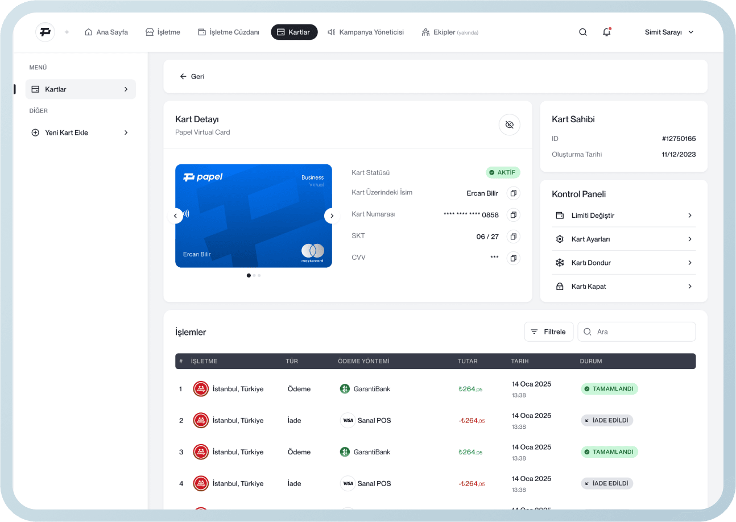736x522 pixels.
Task: Click the contactless symbol on the card
Action: click(x=186, y=214)
